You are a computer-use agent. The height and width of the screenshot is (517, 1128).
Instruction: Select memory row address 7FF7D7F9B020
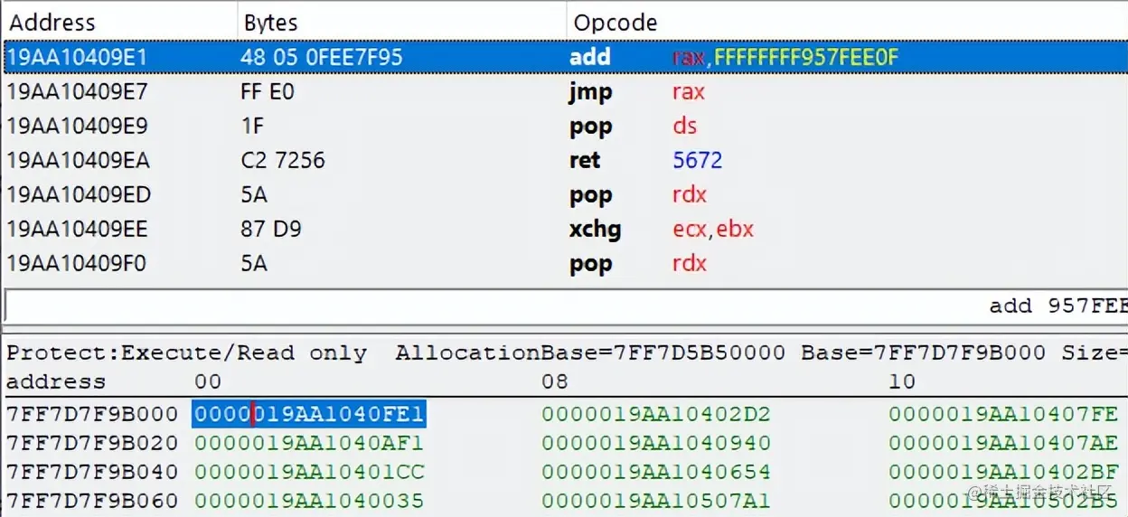pyautogui.click(x=92, y=443)
